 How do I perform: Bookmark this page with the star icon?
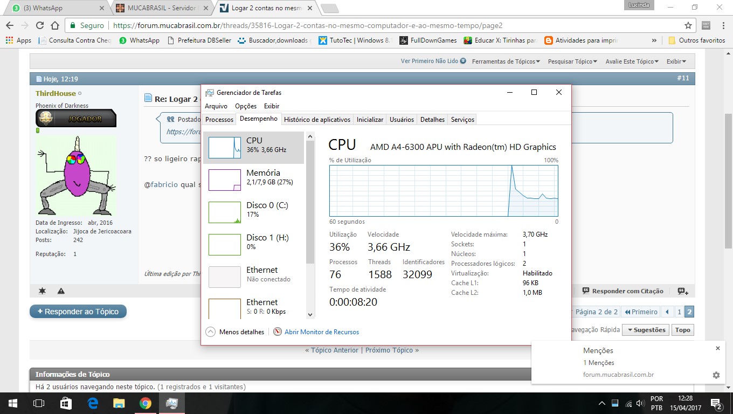pyautogui.click(x=688, y=25)
